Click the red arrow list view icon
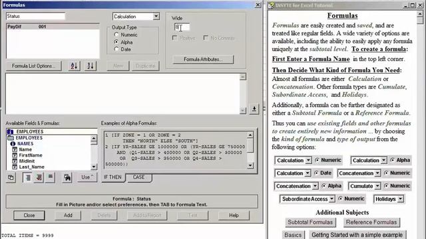Image resolution: width=426 pixels, height=239 pixels. (39, 178)
